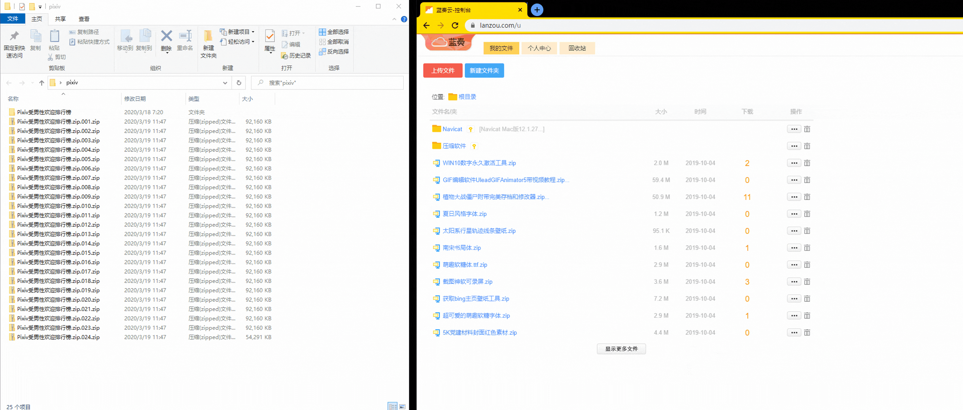Click the Up directory arrow
This screenshot has width=963, height=410.
pyautogui.click(x=41, y=83)
